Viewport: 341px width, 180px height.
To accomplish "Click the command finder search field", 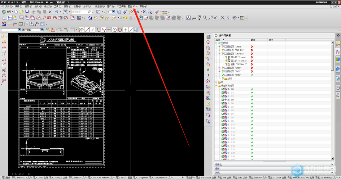I will [x=82, y=12].
